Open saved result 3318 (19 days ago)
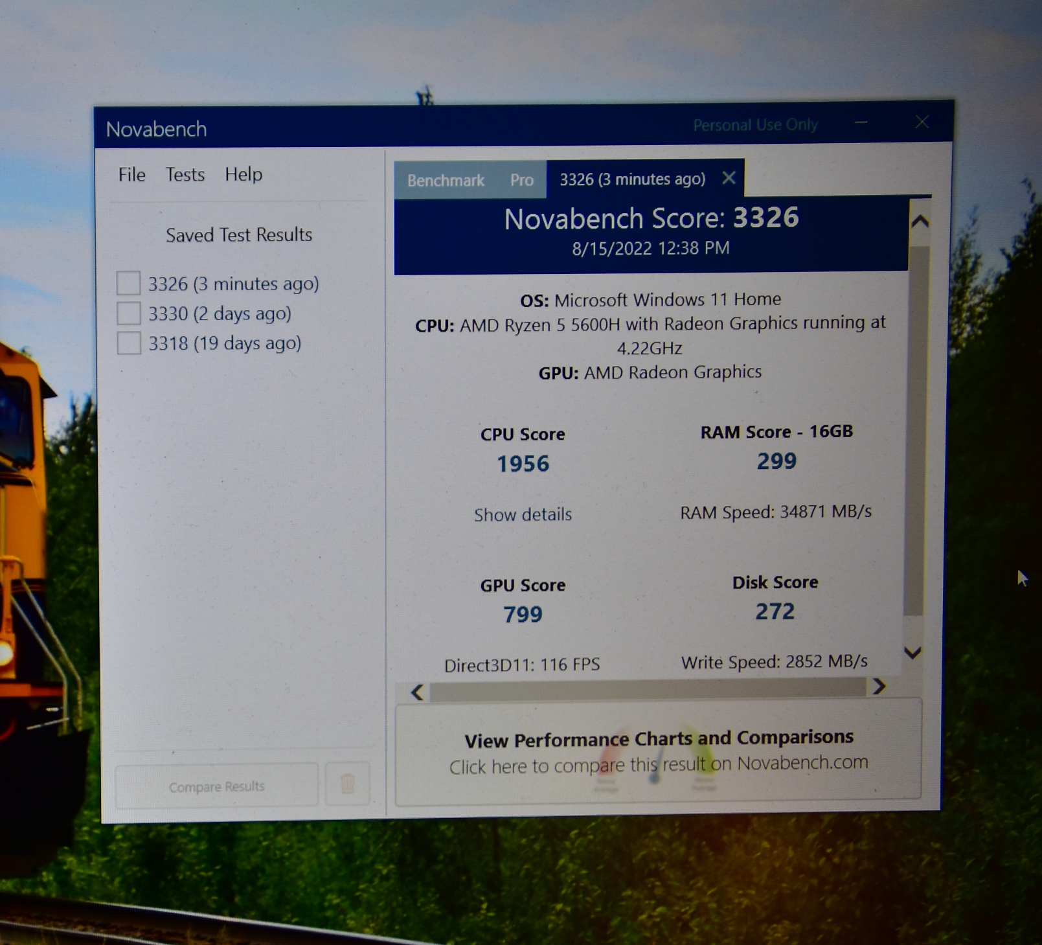This screenshot has width=1042, height=945. click(x=225, y=343)
